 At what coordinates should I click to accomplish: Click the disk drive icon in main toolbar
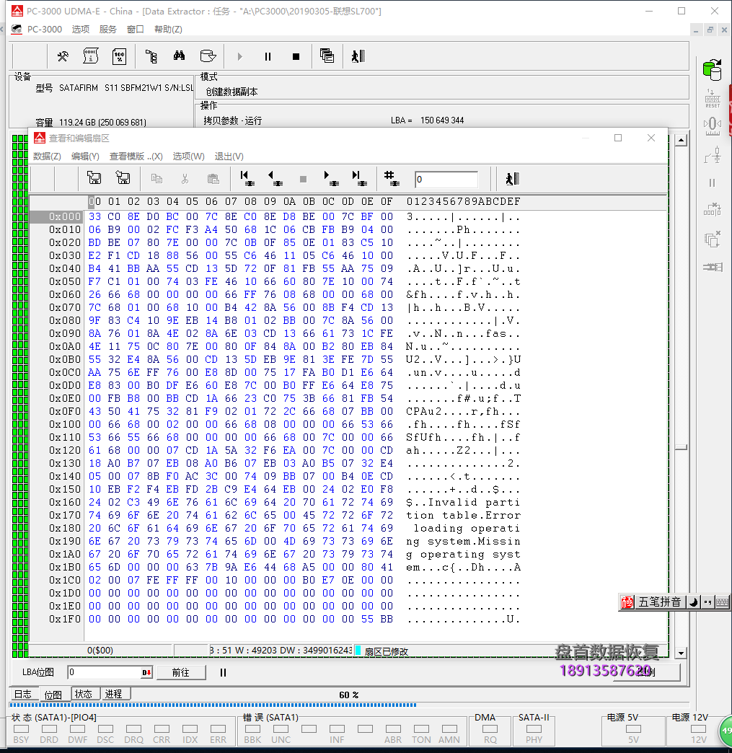[x=208, y=56]
